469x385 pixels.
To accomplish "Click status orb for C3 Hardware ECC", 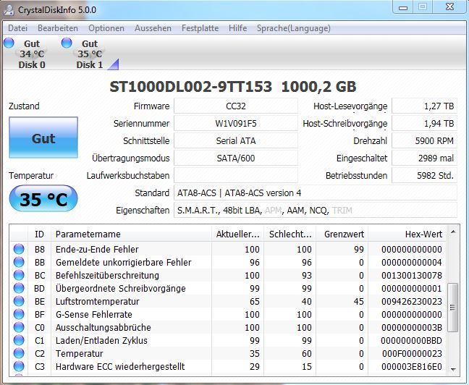I will [19, 366].
